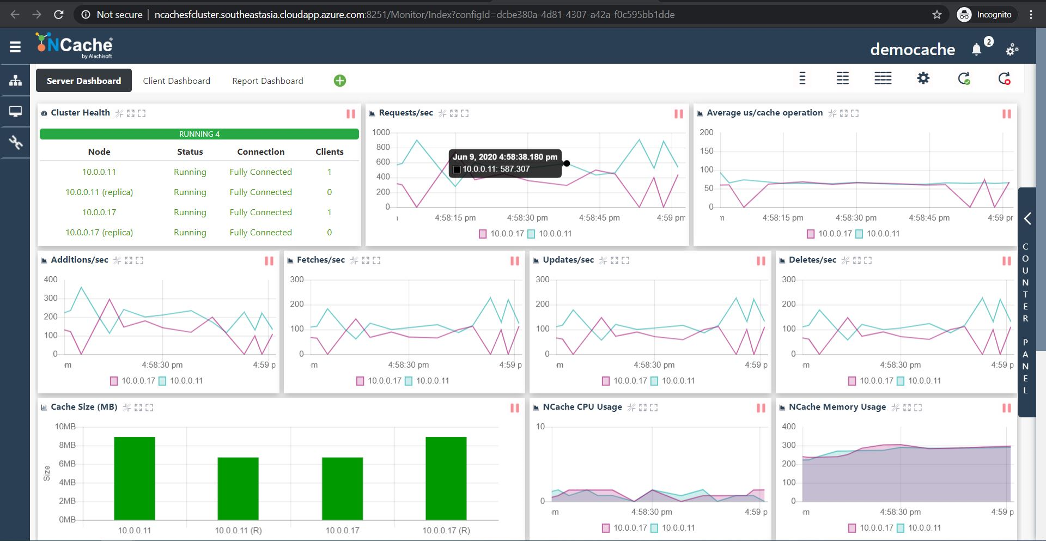Screen dimensions: 1046x541
Task: Click the fullscreen icon on the Requests/sec panel
Action: point(465,113)
